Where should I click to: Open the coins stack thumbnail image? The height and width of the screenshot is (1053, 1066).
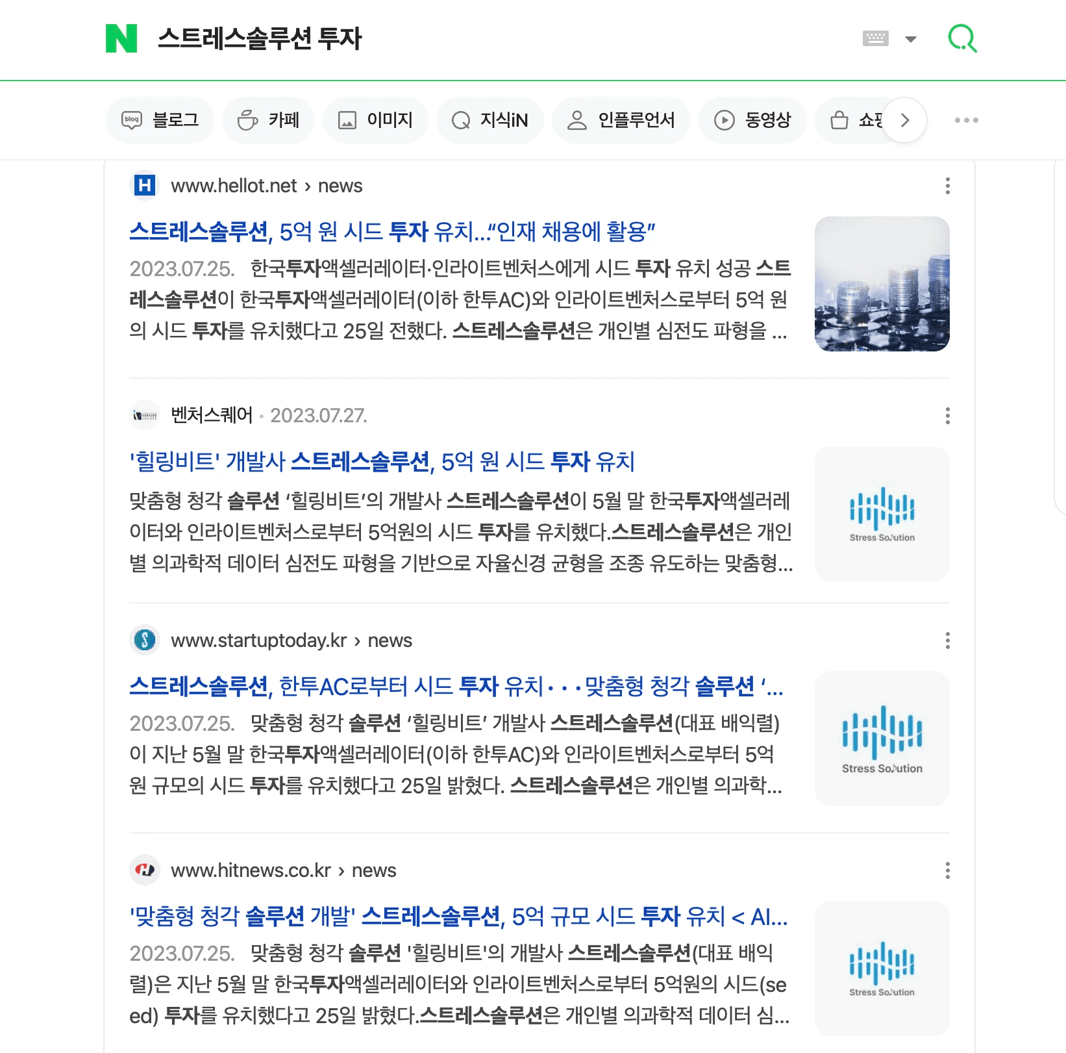pyautogui.click(x=882, y=284)
